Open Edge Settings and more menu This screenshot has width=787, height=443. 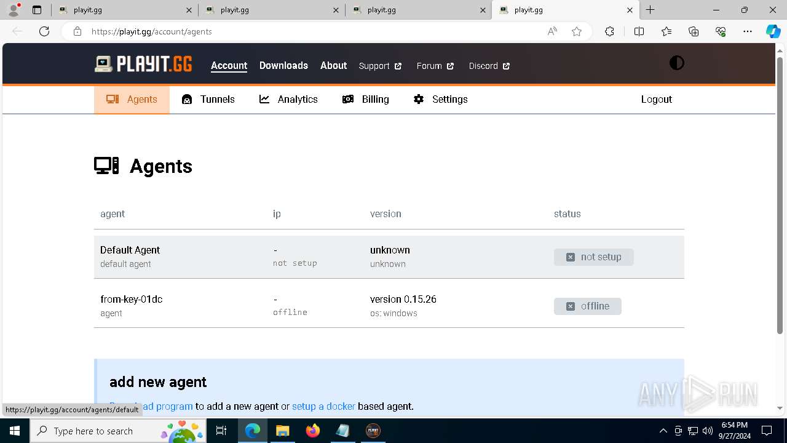(x=748, y=31)
